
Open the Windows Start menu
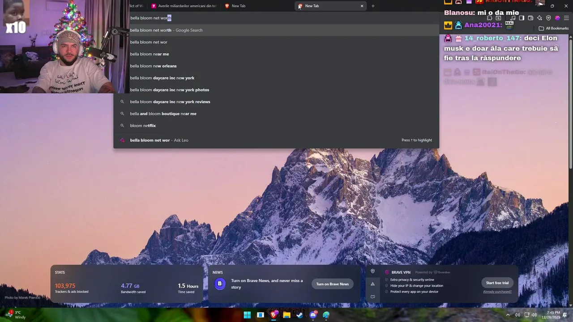click(x=247, y=315)
